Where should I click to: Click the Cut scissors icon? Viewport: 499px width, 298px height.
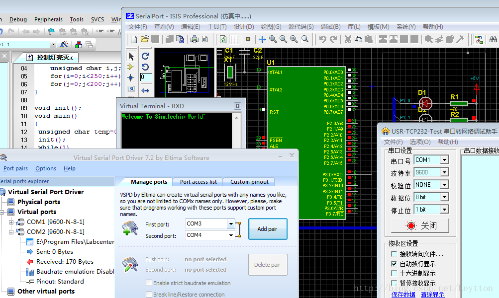347,39
